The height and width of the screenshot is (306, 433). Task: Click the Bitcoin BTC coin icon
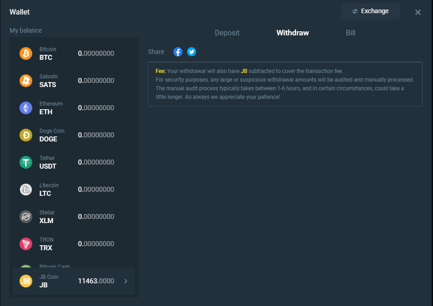point(26,53)
